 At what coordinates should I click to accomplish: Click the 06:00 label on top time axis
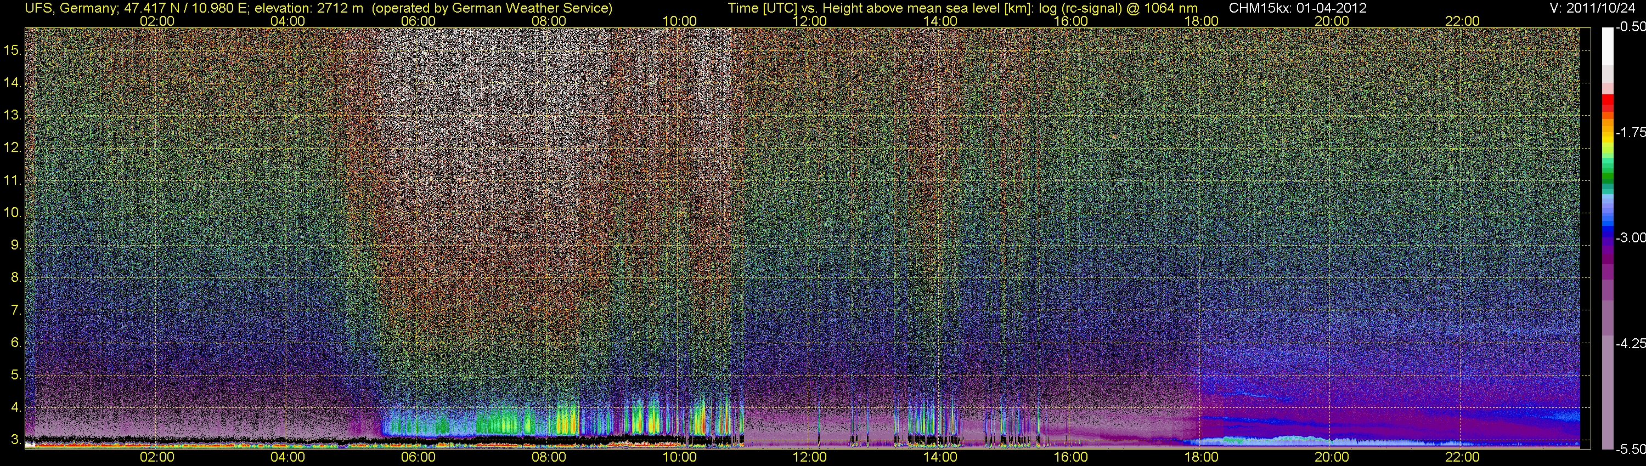[418, 21]
